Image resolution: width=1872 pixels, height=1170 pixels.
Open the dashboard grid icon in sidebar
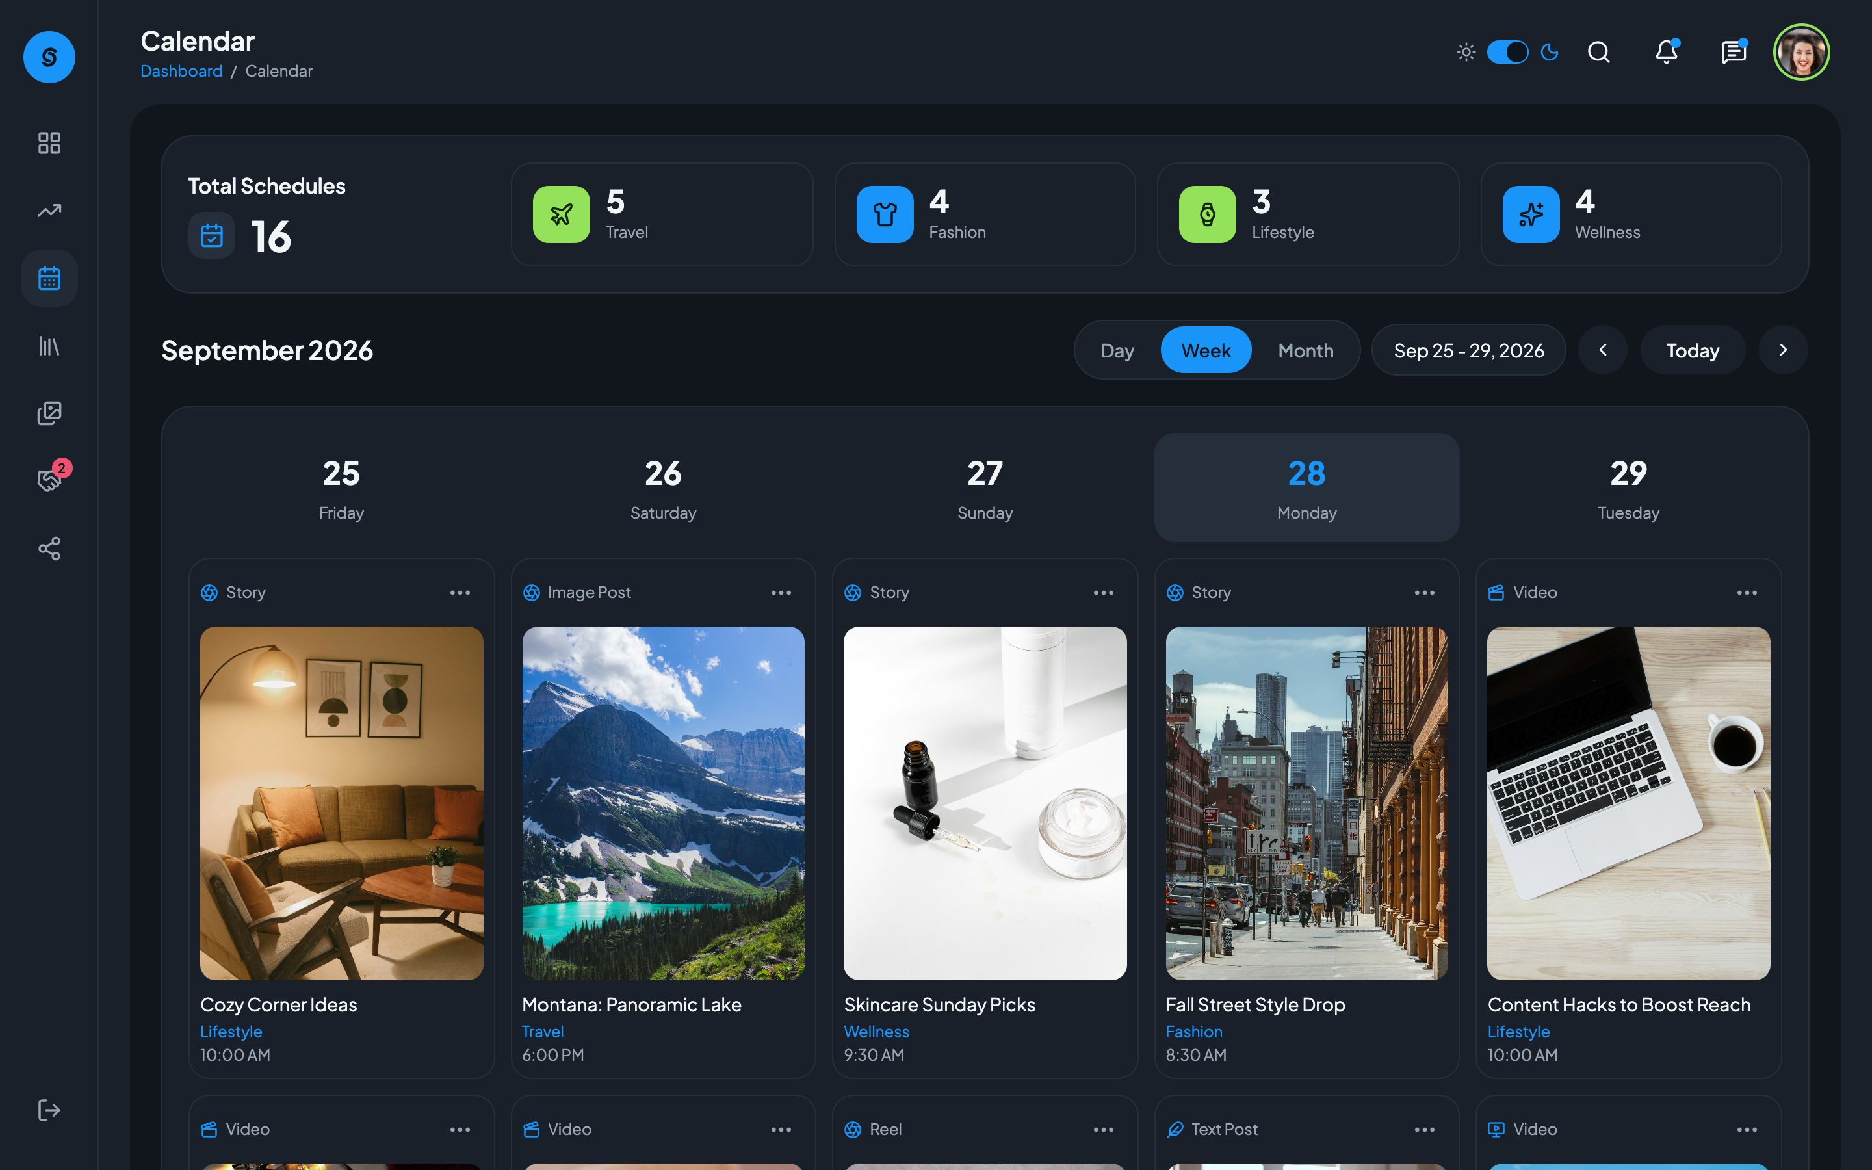[x=49, y=143]
